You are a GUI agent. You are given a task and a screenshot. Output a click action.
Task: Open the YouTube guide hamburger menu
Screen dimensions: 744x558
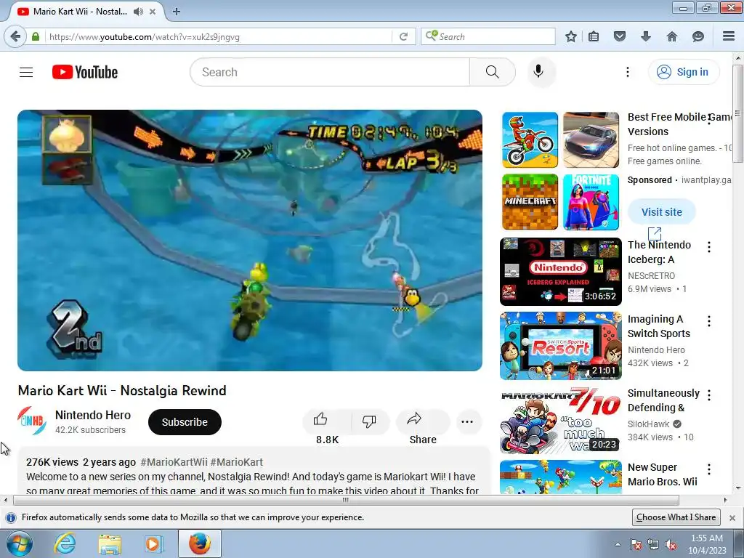tap(26, 72)
